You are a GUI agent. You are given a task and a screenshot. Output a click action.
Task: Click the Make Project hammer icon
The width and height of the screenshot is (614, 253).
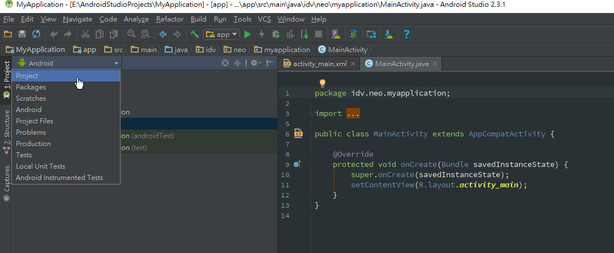pos(195,35)
